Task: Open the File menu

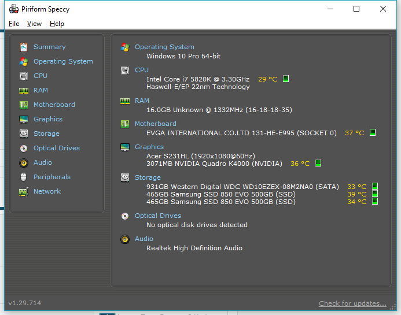Action: (x=14, y=24)
